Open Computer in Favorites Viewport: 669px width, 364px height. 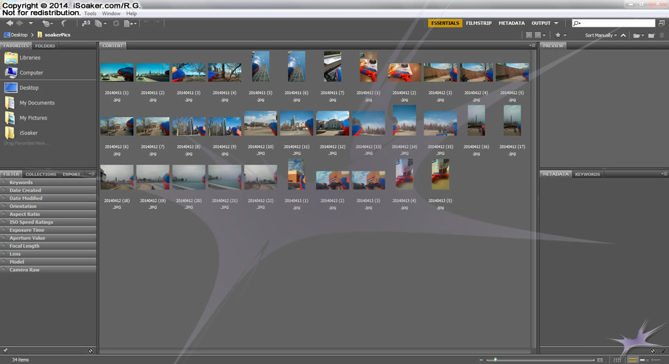pos(24,73)
